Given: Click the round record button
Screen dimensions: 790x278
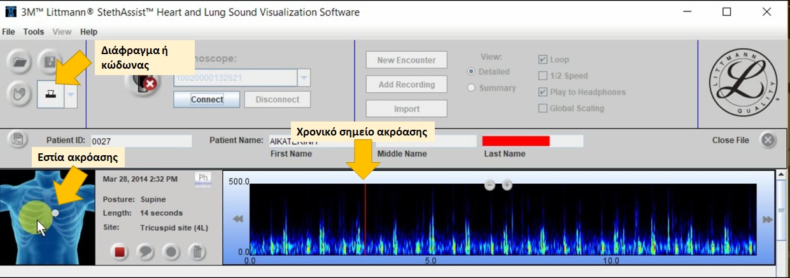Looking at the screenshot, I should coord(171,252).
